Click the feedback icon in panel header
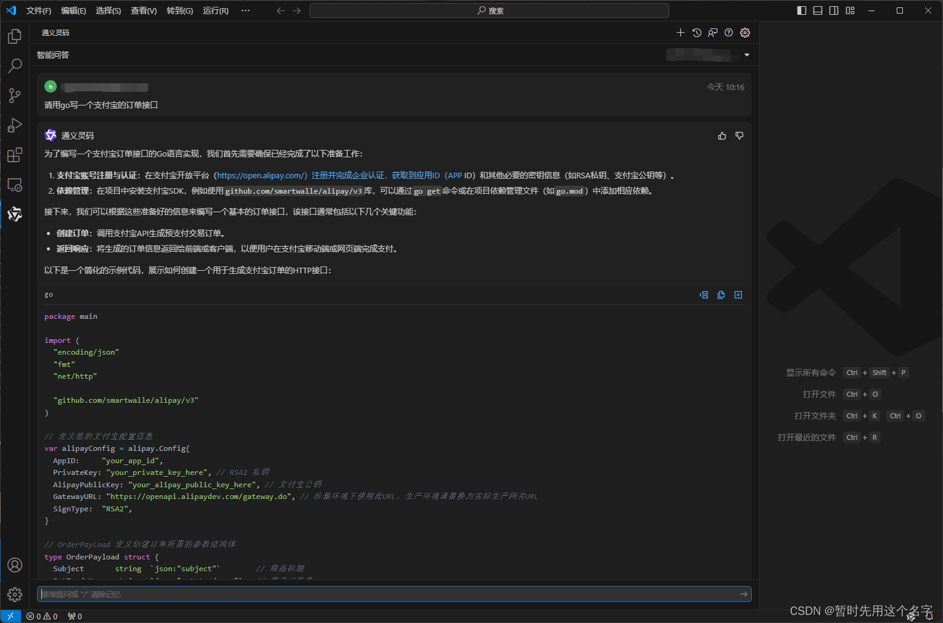Screen dimensions: 943x623 pyautogui.click(x=713, y=33)
